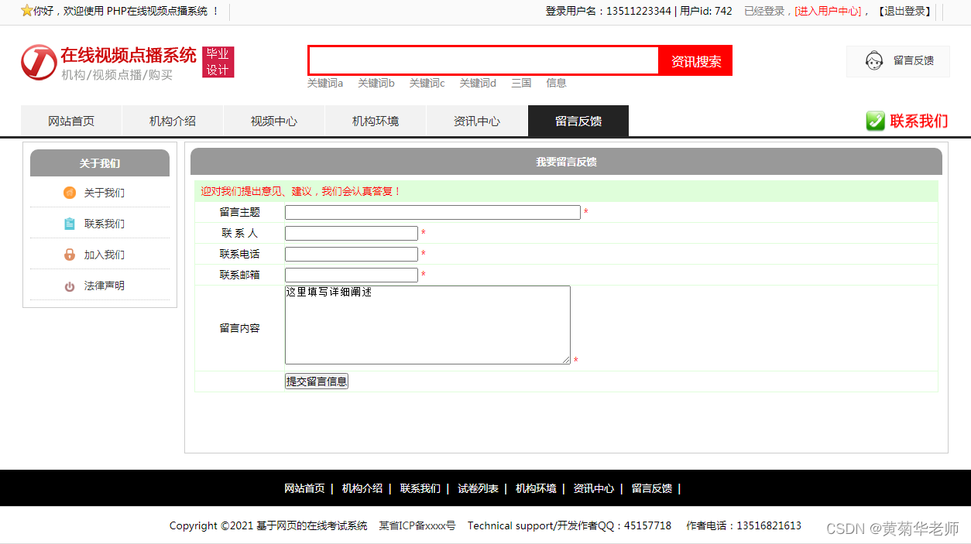This screenshot has width=971, height=544.
Task: Click the star icon in top greeting bar
Action: click(x=26, y=11)
